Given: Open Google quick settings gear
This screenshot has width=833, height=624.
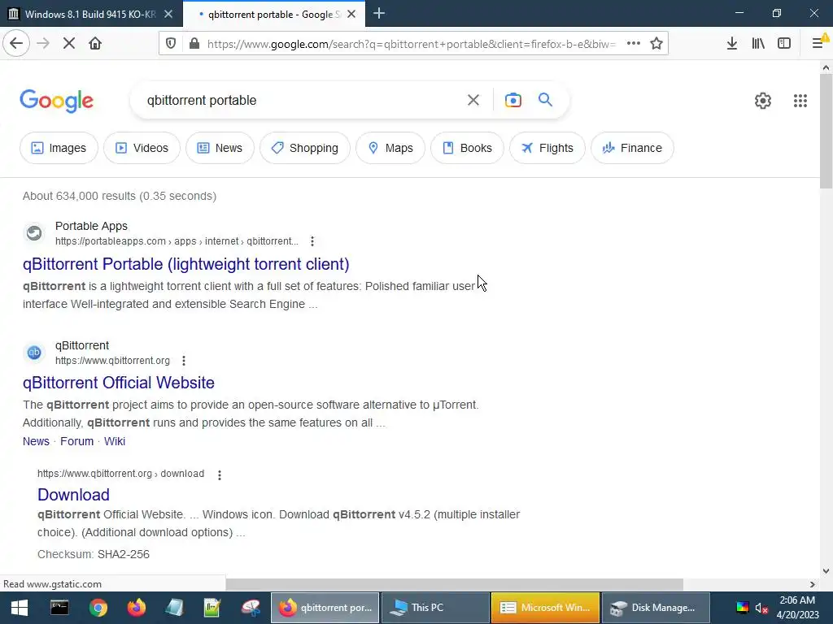Looking at the screenshot, I should click(763, 100).
